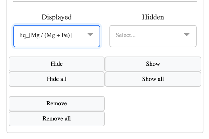Click the Remove all button
The height and width of the screenshot is (139, 209).
coord(57,119)
